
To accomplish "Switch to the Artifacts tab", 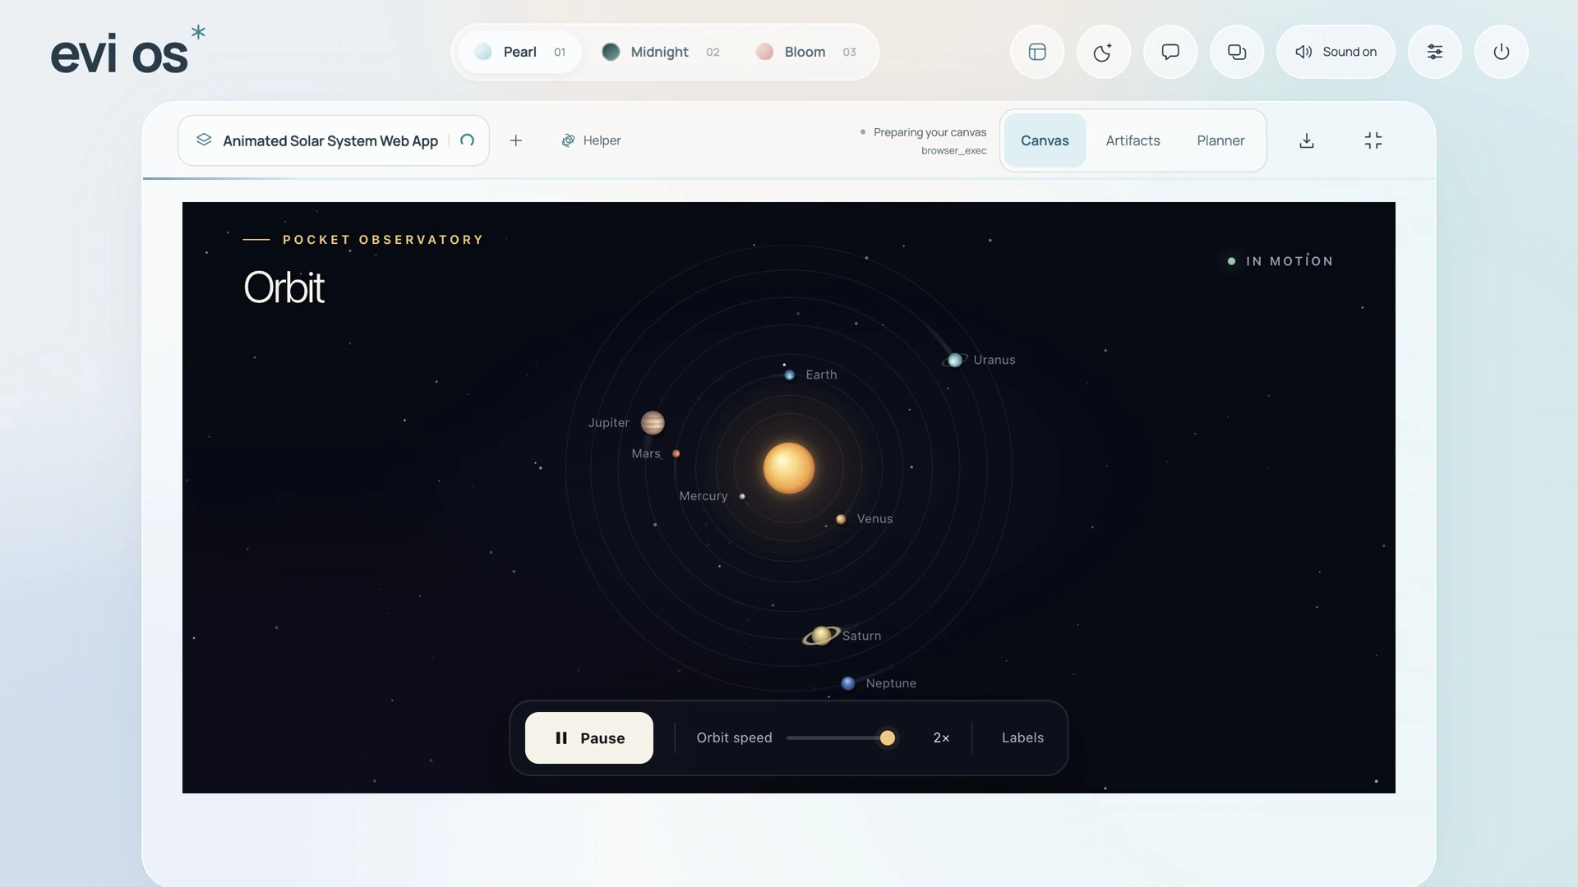I will click(x=1133, y=140).
